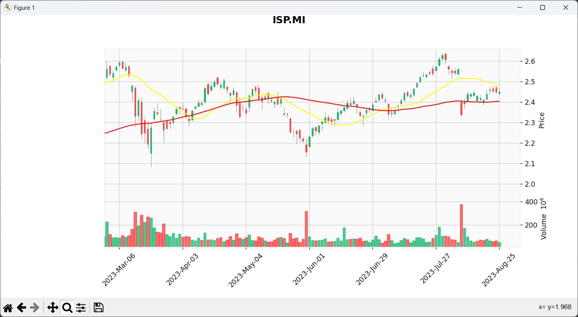Open the Configure subplots dialog

click(x=81, y=308)
